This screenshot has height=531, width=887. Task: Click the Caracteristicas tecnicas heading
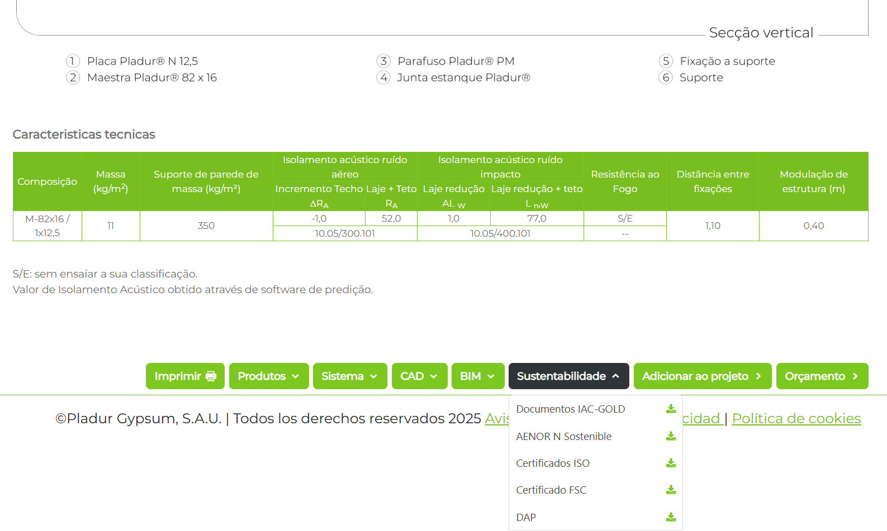[84, 135]
